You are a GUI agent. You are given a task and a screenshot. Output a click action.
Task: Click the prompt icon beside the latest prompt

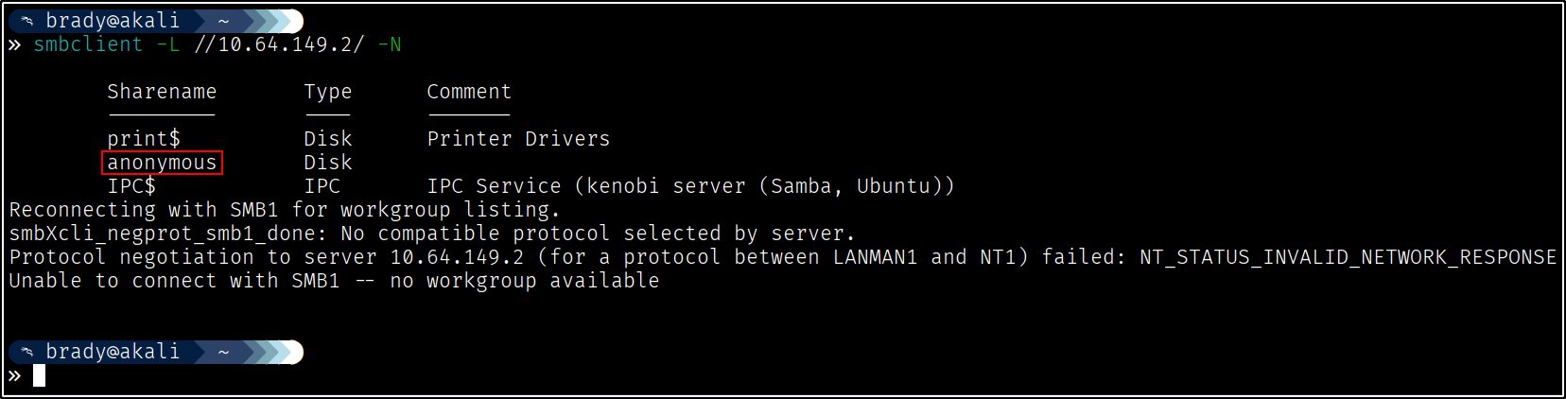click(x=27, y=352)
